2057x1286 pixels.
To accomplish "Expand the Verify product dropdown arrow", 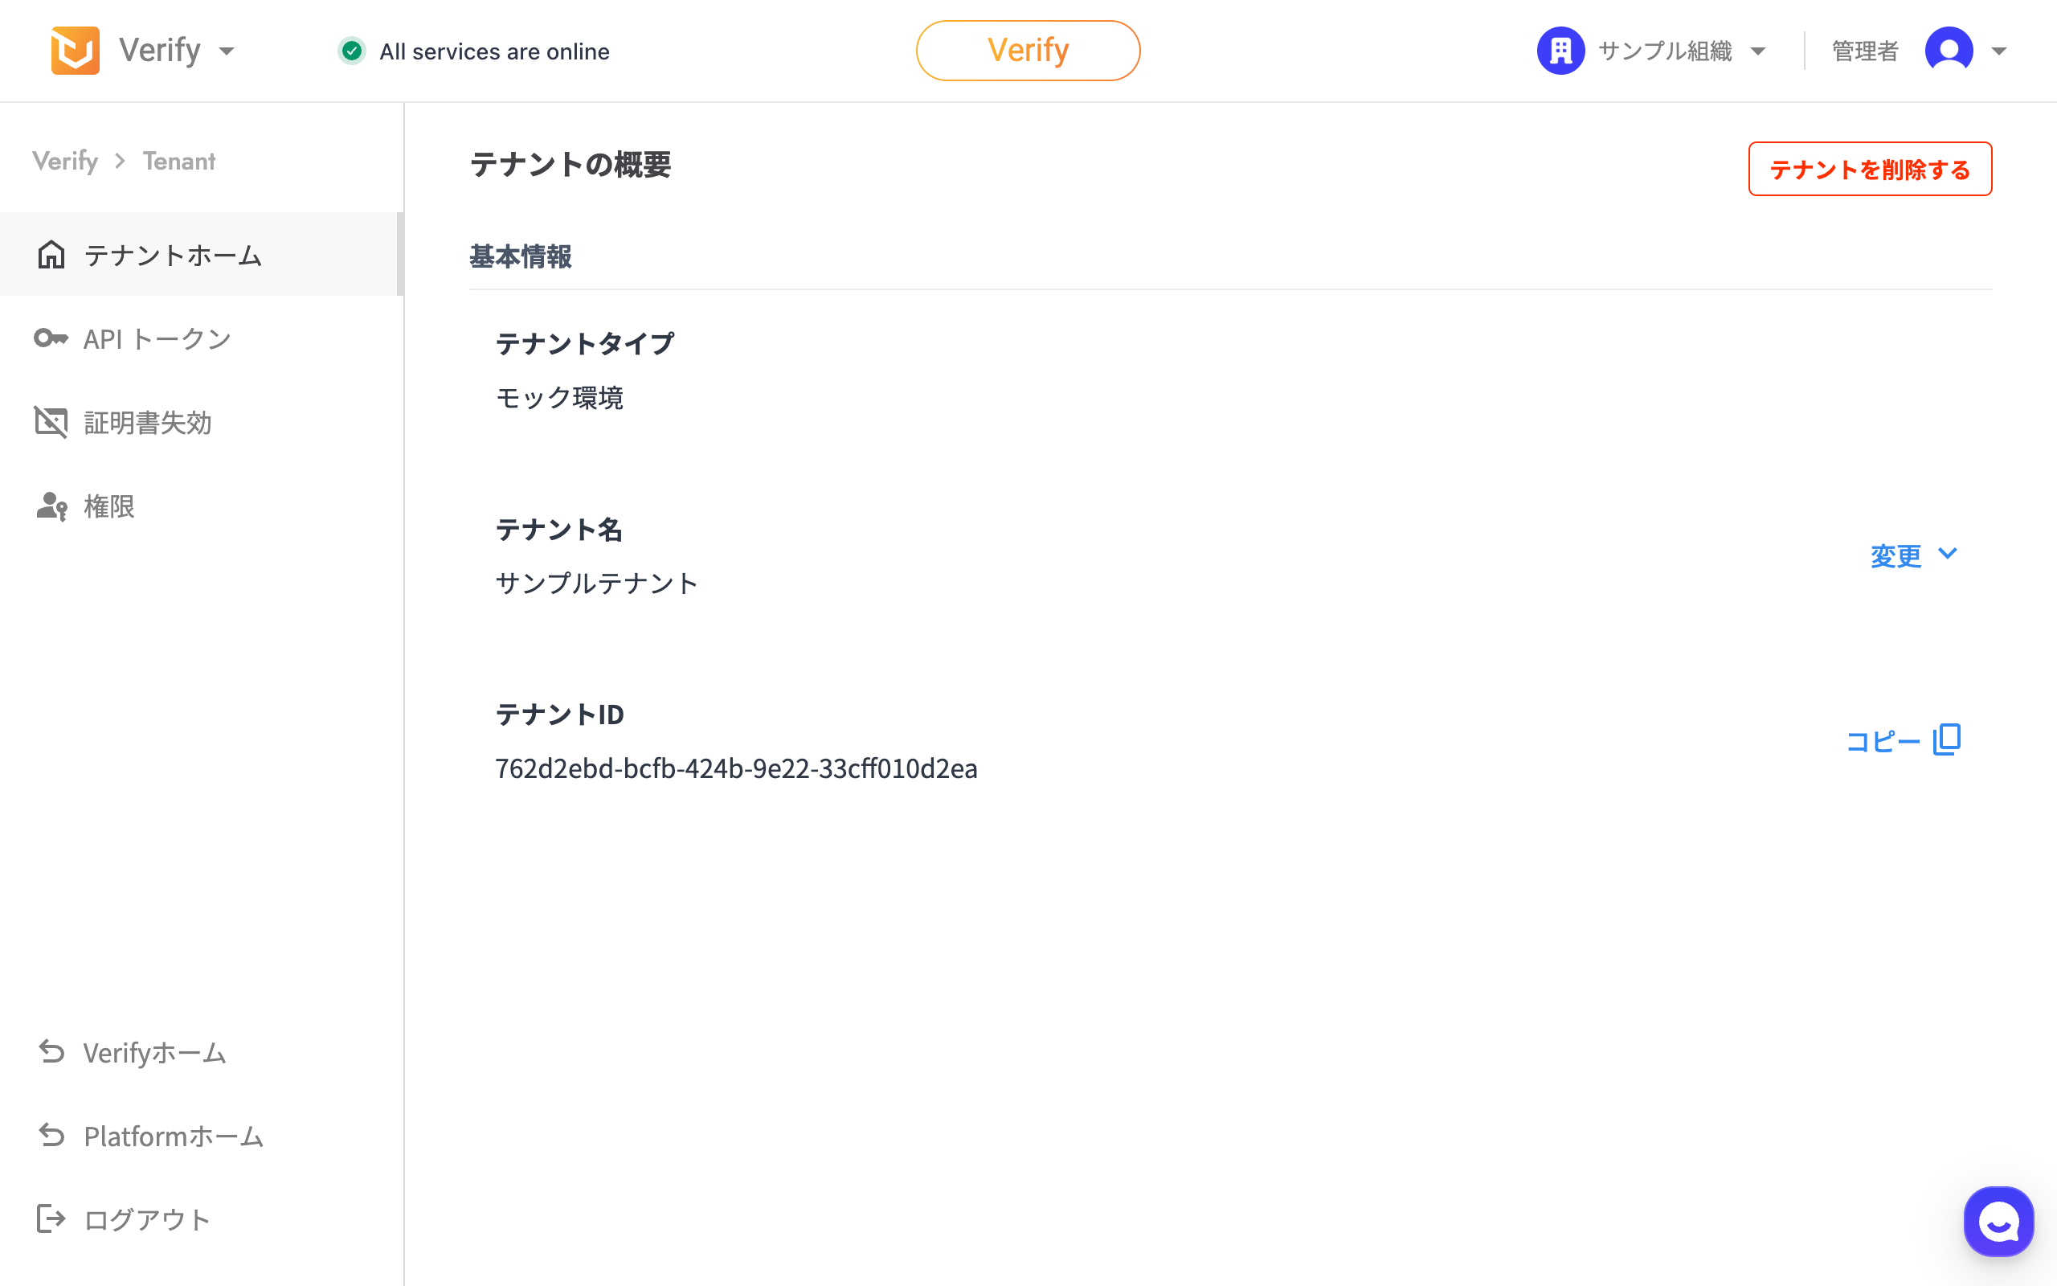I will (226, 51).
